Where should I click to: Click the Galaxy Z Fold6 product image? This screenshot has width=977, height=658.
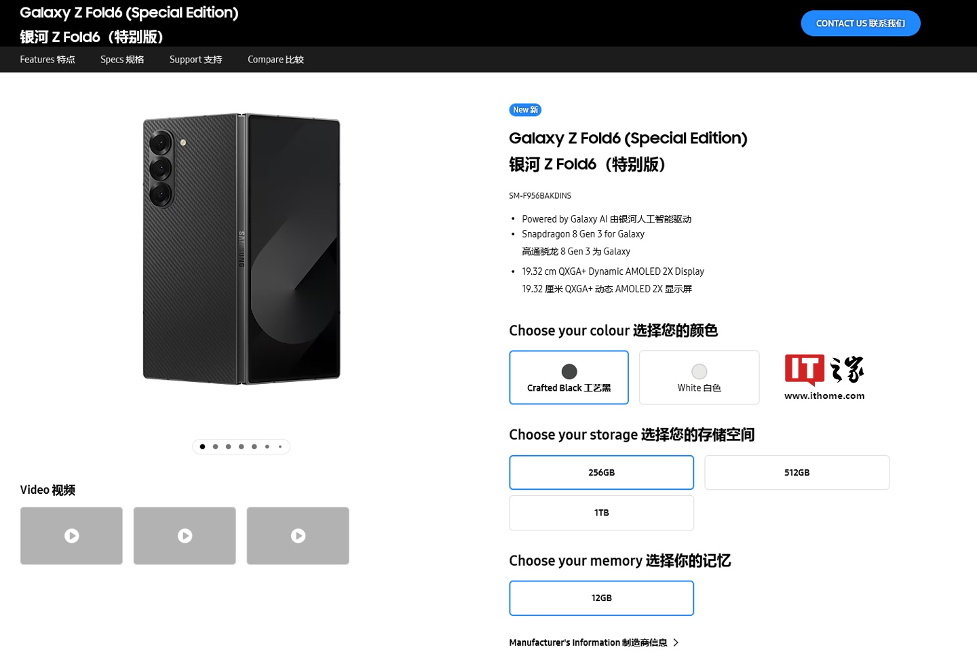(x=242, y=249)
